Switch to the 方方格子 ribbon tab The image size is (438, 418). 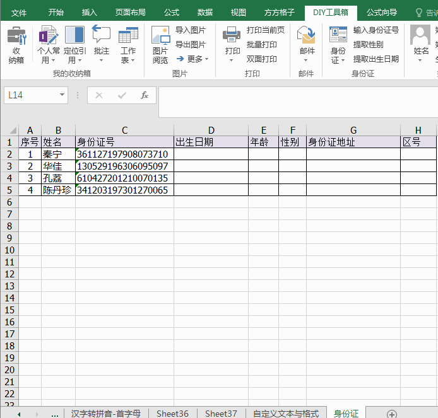(279, 13)
